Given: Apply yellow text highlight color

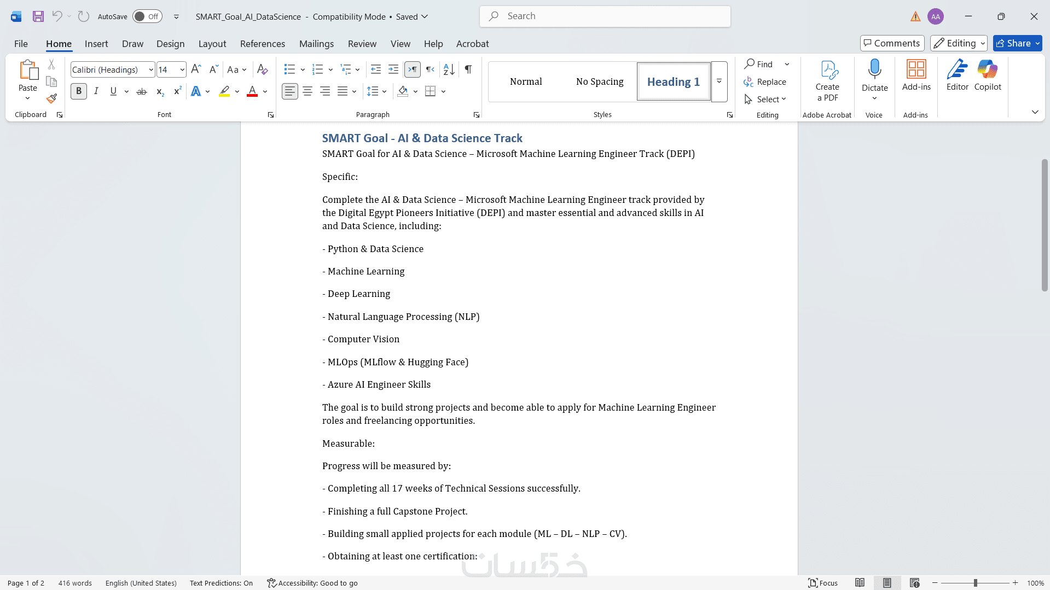Looking at the screenshot, I should point(224,91).
